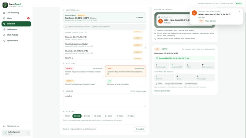The height and width of the screenshot is (138, 246).
Task: Click the What-If studio flask icon
Action: pyautogui.click(x=4, y=35)
